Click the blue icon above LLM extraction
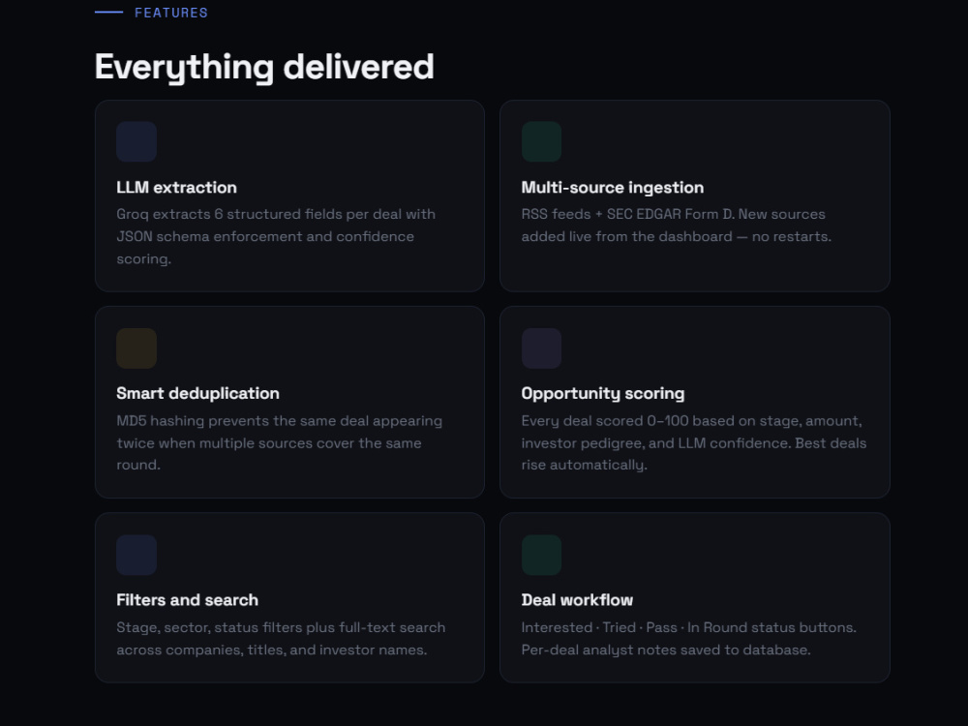 (136, 141)
